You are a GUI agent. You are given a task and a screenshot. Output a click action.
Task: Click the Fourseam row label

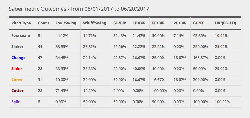click(21, 35)
